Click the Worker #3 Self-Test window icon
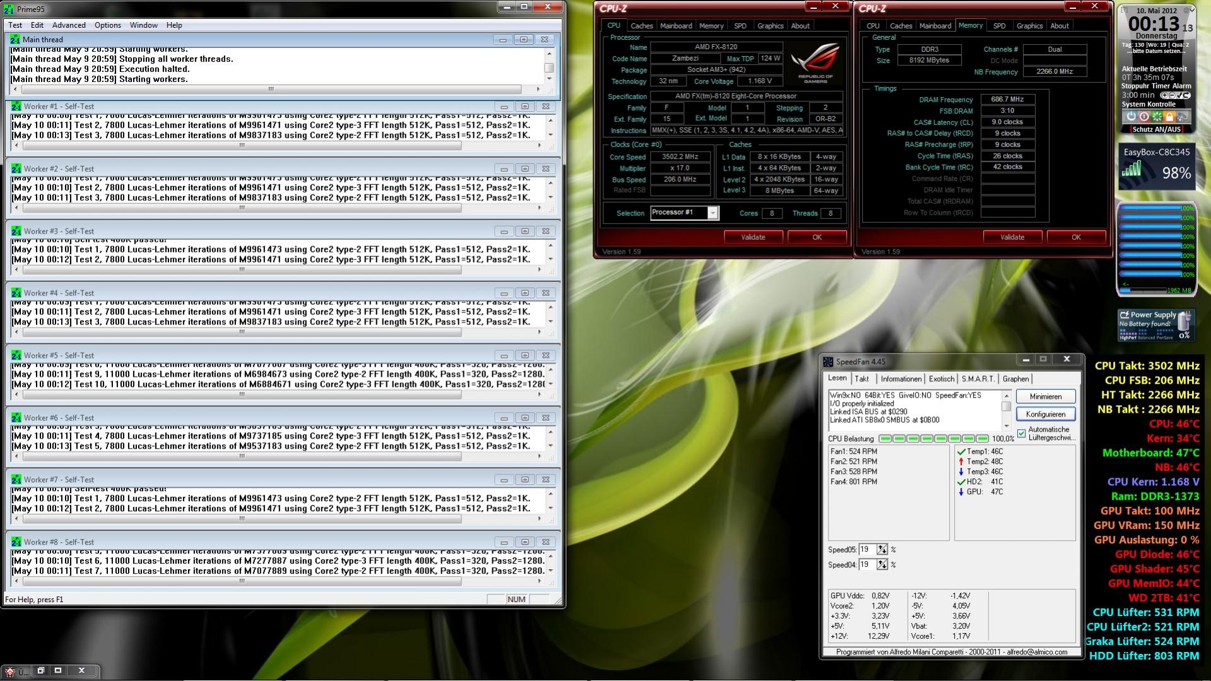This screenshot has height=681, width=1211. coord(16,231)
